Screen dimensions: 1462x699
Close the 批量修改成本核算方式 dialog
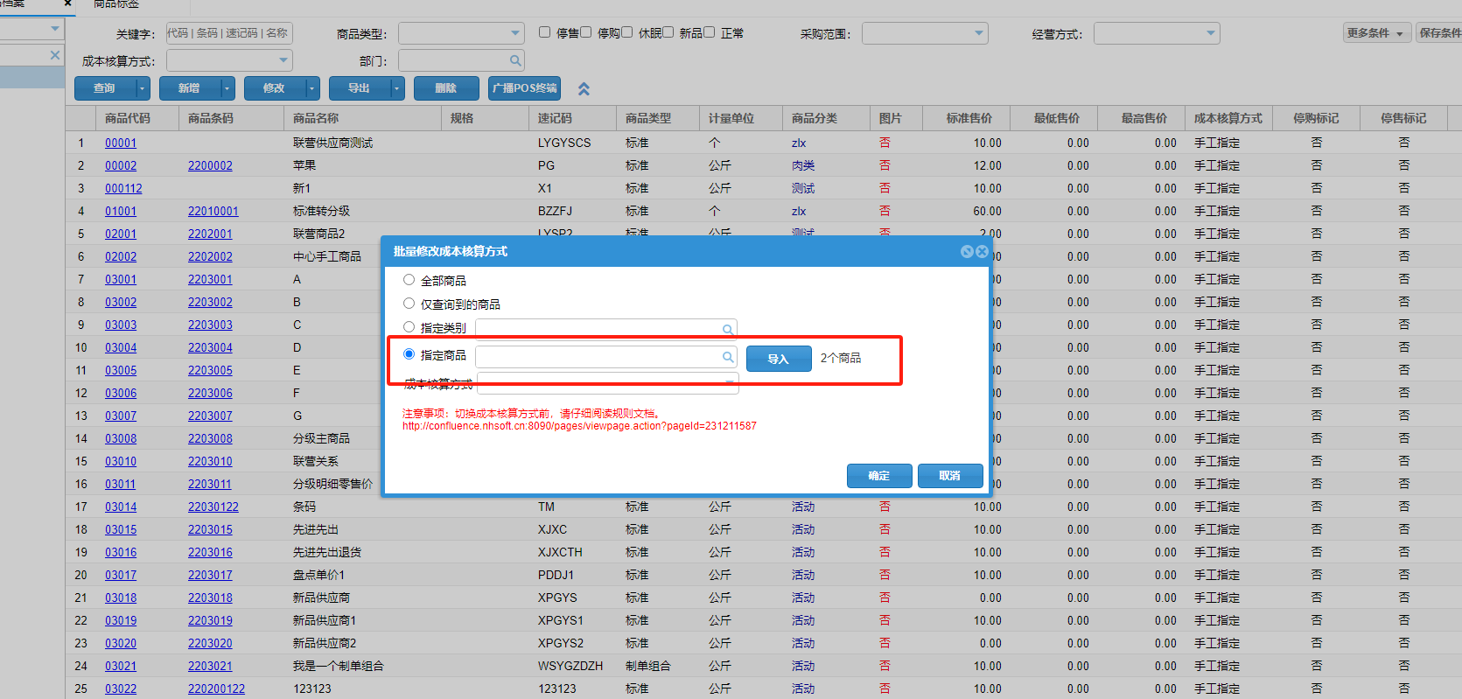coord(982,251)
